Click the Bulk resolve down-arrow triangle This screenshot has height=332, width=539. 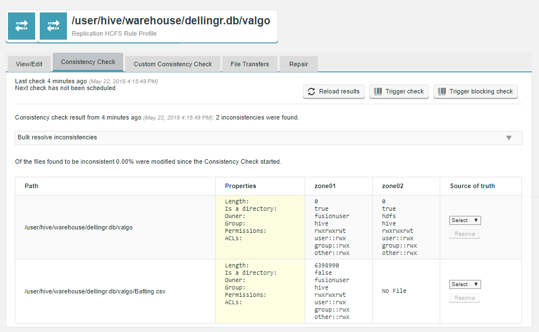tap(509, 138)
